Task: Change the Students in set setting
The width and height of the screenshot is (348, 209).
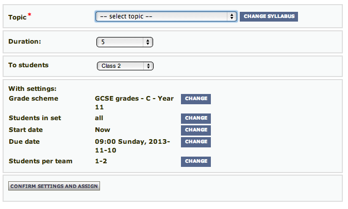Action: tap(196, 119)
